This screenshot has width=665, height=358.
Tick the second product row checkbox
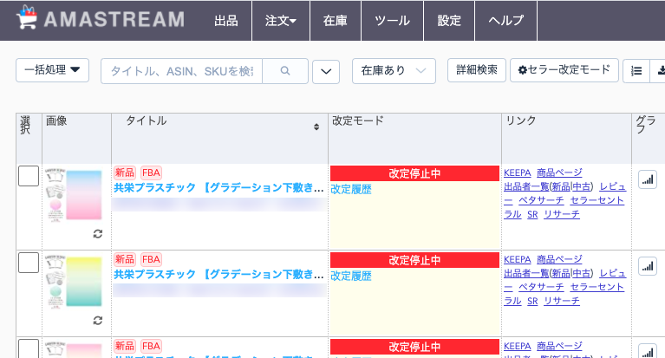29,263
